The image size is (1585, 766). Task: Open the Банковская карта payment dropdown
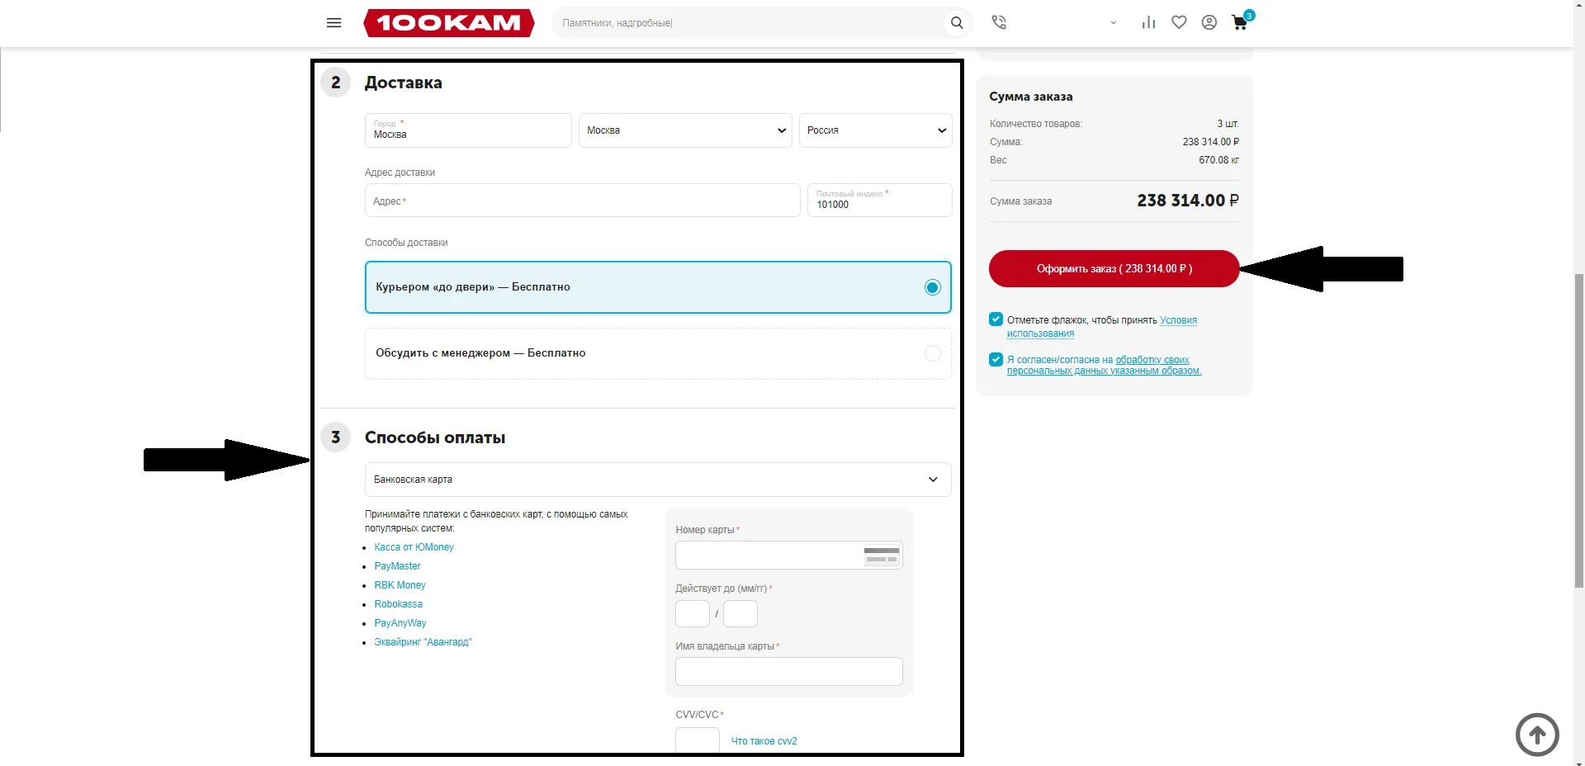[657, 480]
